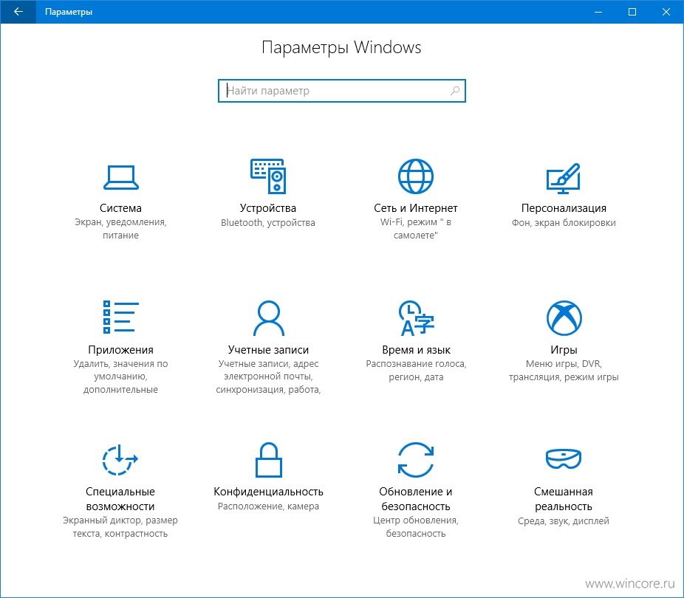Click the Устройства title
This screenshot has height=598, width=684.
pyautogui.click(x=268, y=208)
